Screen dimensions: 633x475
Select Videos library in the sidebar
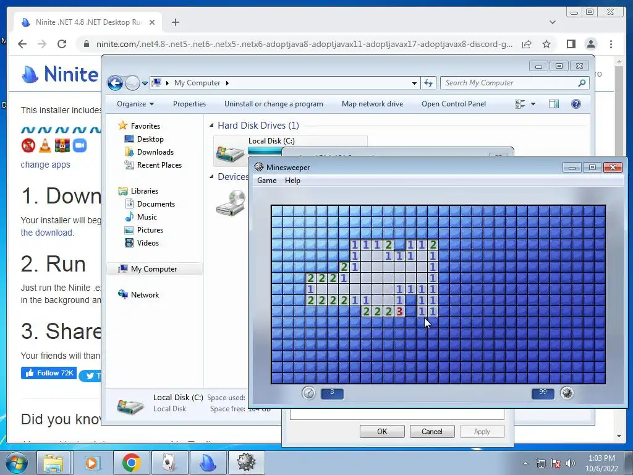148,242
